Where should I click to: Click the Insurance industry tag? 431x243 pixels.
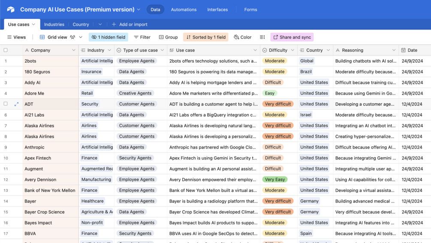coord(91,72)
